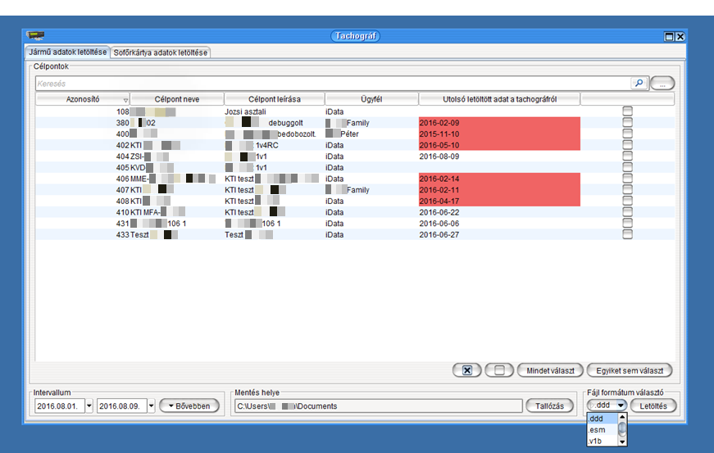Click the checked-box icon button
This screenshot has width=714, height=453.
466,371
